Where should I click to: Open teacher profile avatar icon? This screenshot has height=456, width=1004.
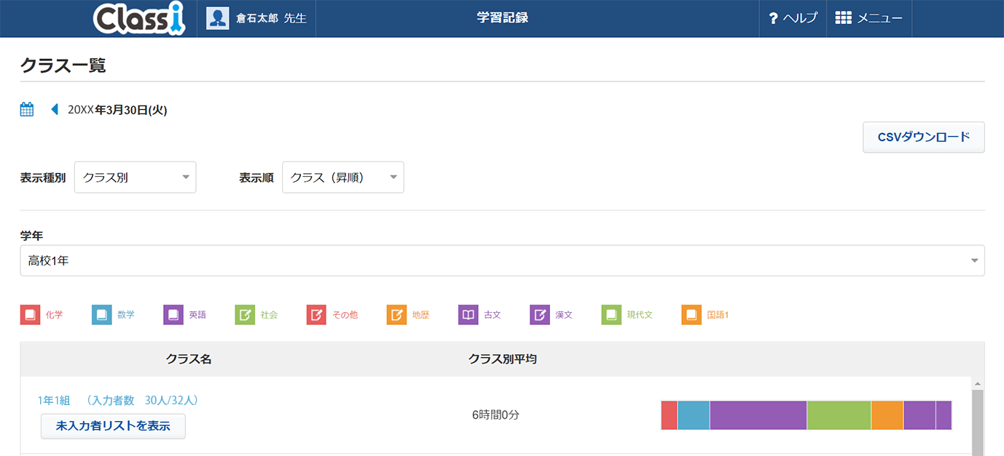218,18
